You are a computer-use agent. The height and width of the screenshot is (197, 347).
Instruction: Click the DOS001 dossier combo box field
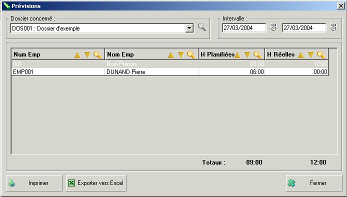tap(102, 28)
